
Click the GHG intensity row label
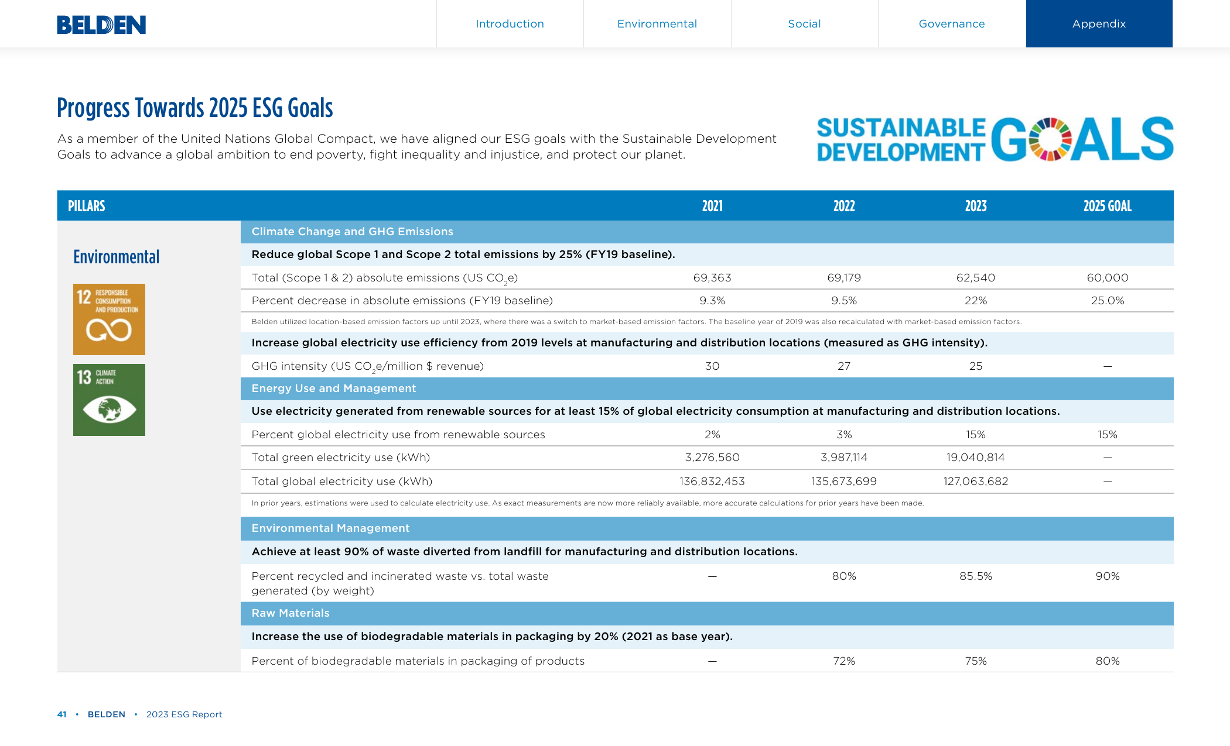pyautogui.click(x=368, y=367)
